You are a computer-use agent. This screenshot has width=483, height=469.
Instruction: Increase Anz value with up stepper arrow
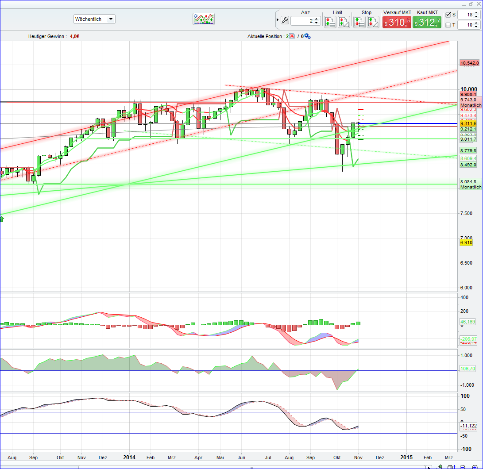tap(316, 18)
